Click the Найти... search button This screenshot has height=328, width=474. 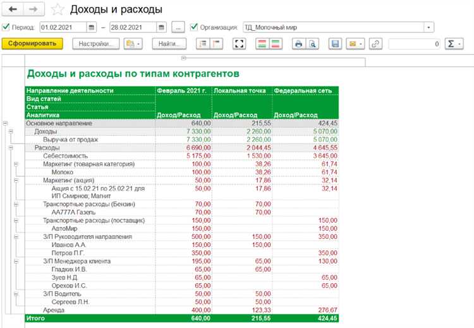pos(169,44)
